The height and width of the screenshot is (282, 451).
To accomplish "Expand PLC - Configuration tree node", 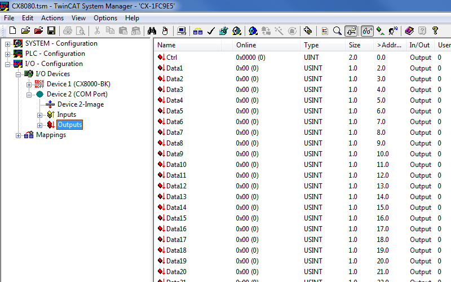I will (7, 54).
